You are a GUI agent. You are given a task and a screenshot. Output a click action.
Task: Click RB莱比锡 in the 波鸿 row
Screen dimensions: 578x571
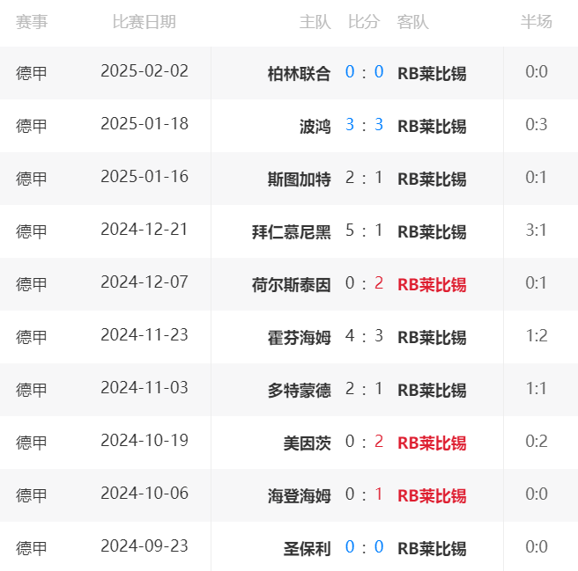(x=432, y=127)
